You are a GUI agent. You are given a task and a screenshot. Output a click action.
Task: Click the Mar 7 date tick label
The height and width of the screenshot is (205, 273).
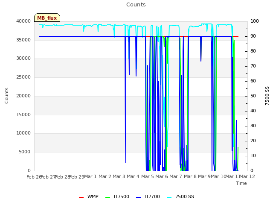pyautogui.click(x=176, y=176)
